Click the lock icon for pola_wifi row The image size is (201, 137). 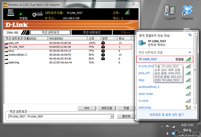point(103,43)
